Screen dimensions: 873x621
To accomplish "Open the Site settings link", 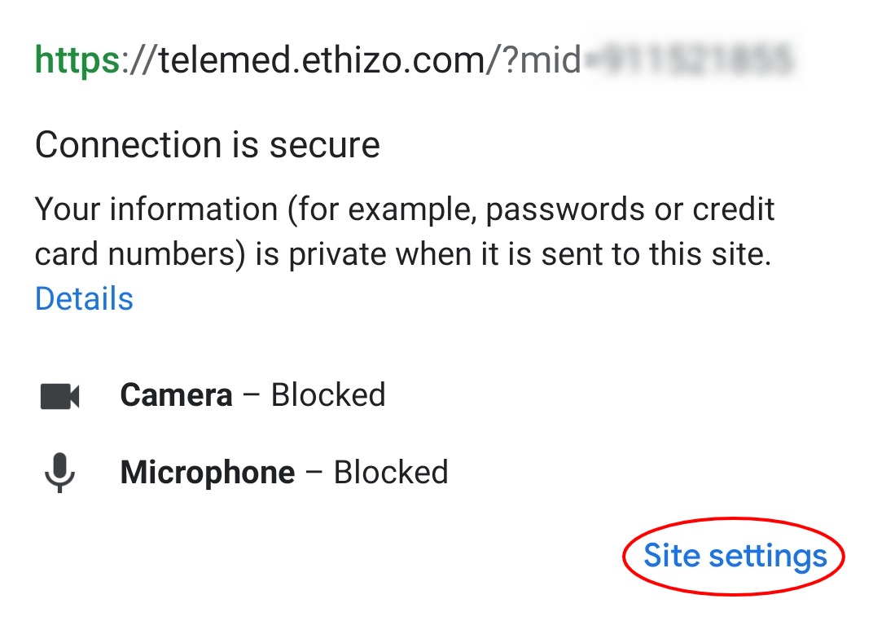I will pos(735,556).
